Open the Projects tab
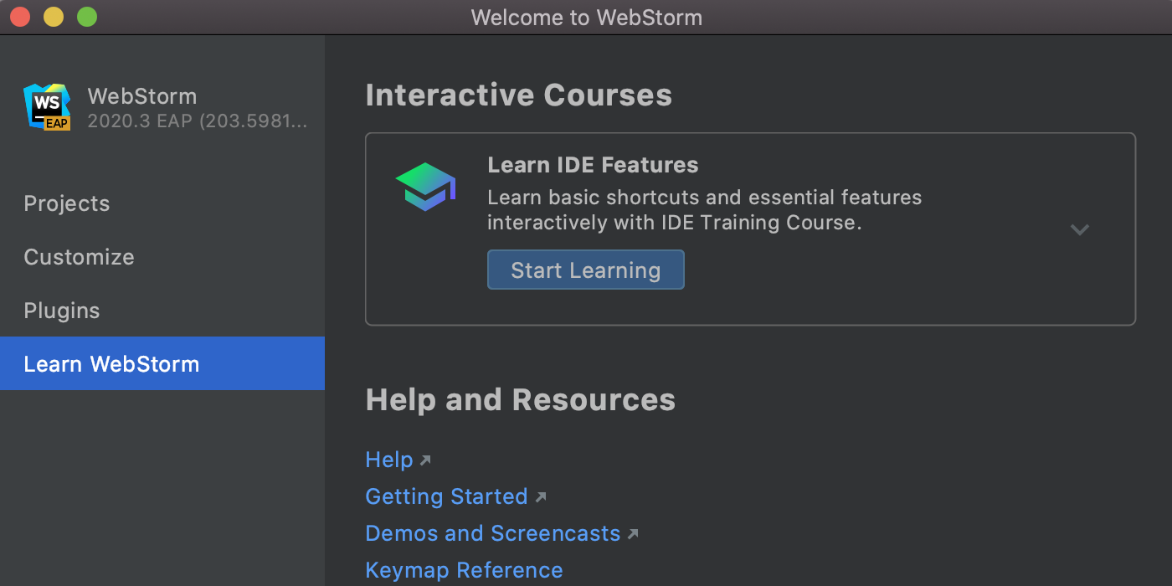The width and height of the screenshot is (1172, 586). (162, 203)
